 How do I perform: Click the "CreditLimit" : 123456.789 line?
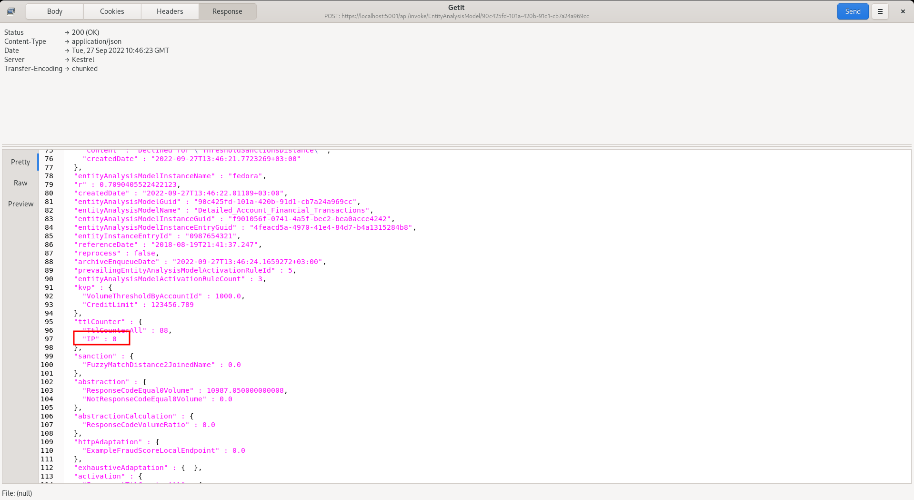[x=138, y=305]
